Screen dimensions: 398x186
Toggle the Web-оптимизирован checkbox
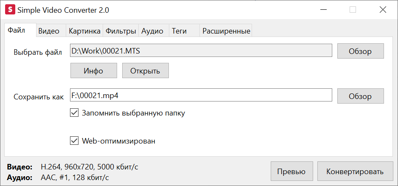point(74,141)
